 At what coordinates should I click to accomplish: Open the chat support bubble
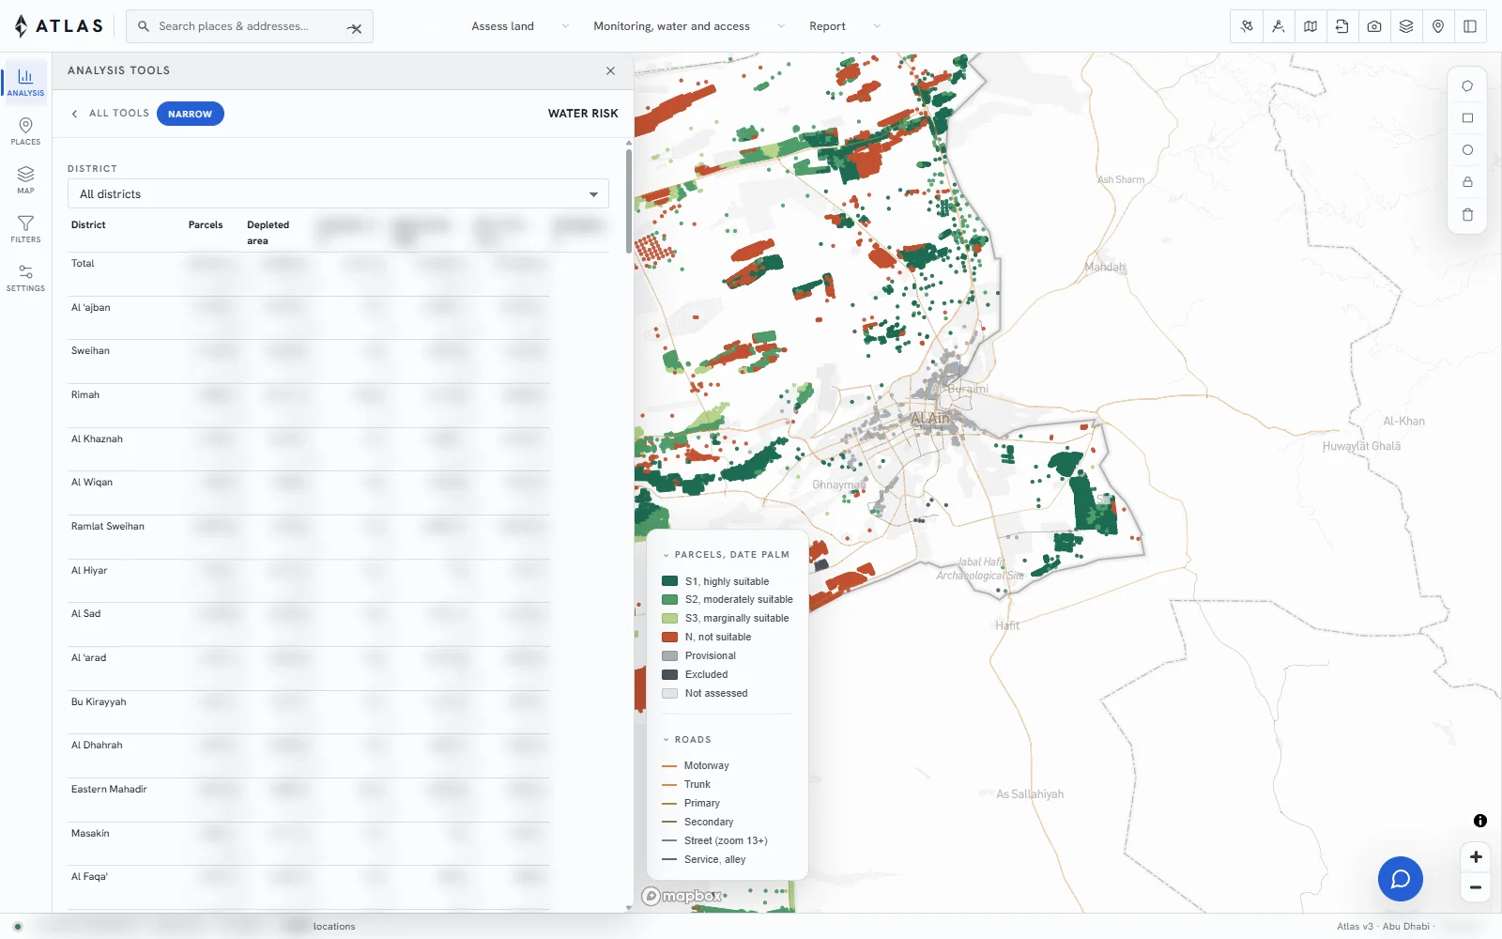coord(1401,879)
